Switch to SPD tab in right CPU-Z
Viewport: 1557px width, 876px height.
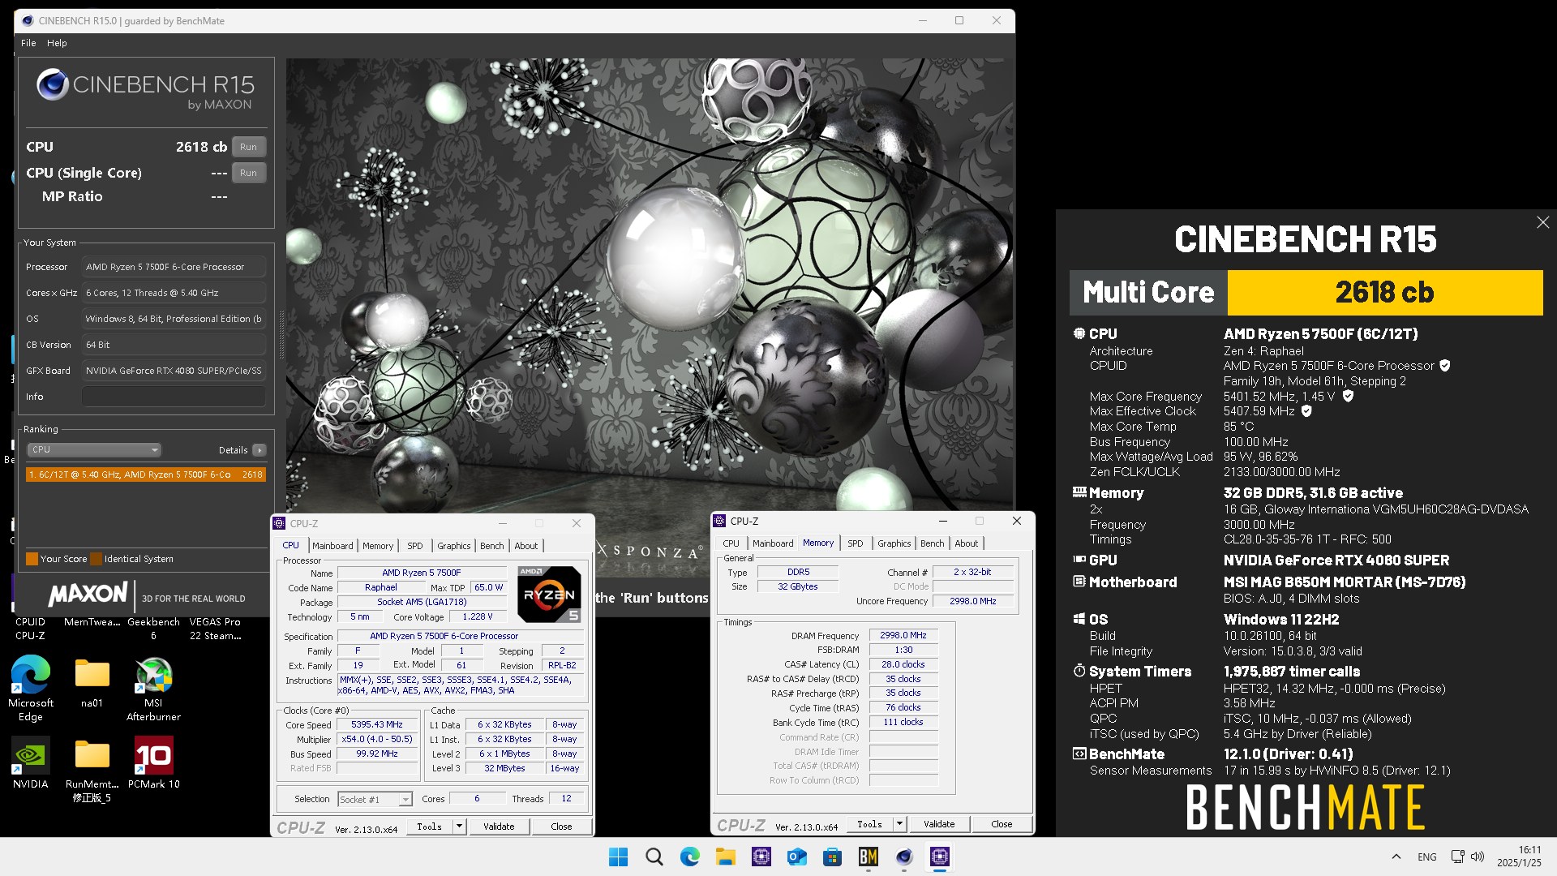click(x=855, y=543)
